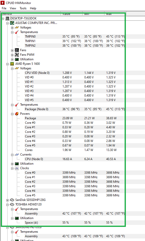Viewport: 145px width, 241px height.
Task: Click the 1.288 V CPU VDD value
Action: tap(67, 73)
